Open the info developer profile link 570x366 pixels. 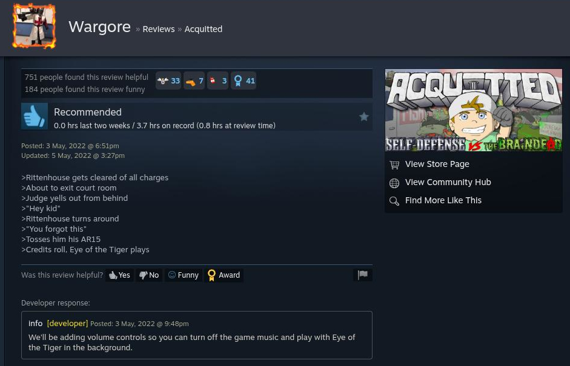pyautogui.click(x=35, y=323)
